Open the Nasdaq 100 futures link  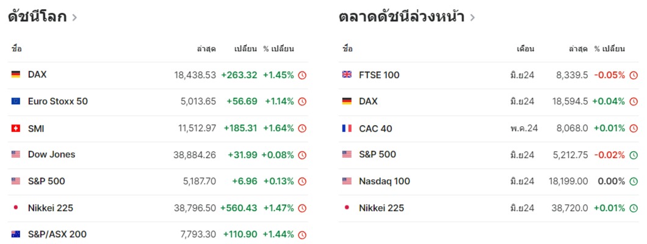point(385,181)
